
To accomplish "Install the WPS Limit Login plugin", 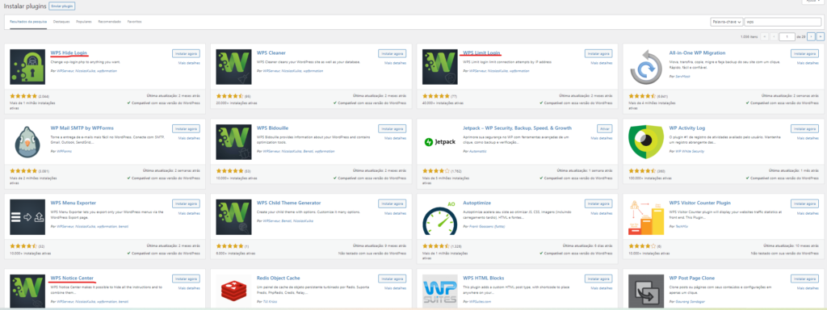I will (598, 54).
